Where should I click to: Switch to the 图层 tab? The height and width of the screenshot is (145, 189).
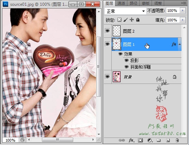(x=109, y=3)
